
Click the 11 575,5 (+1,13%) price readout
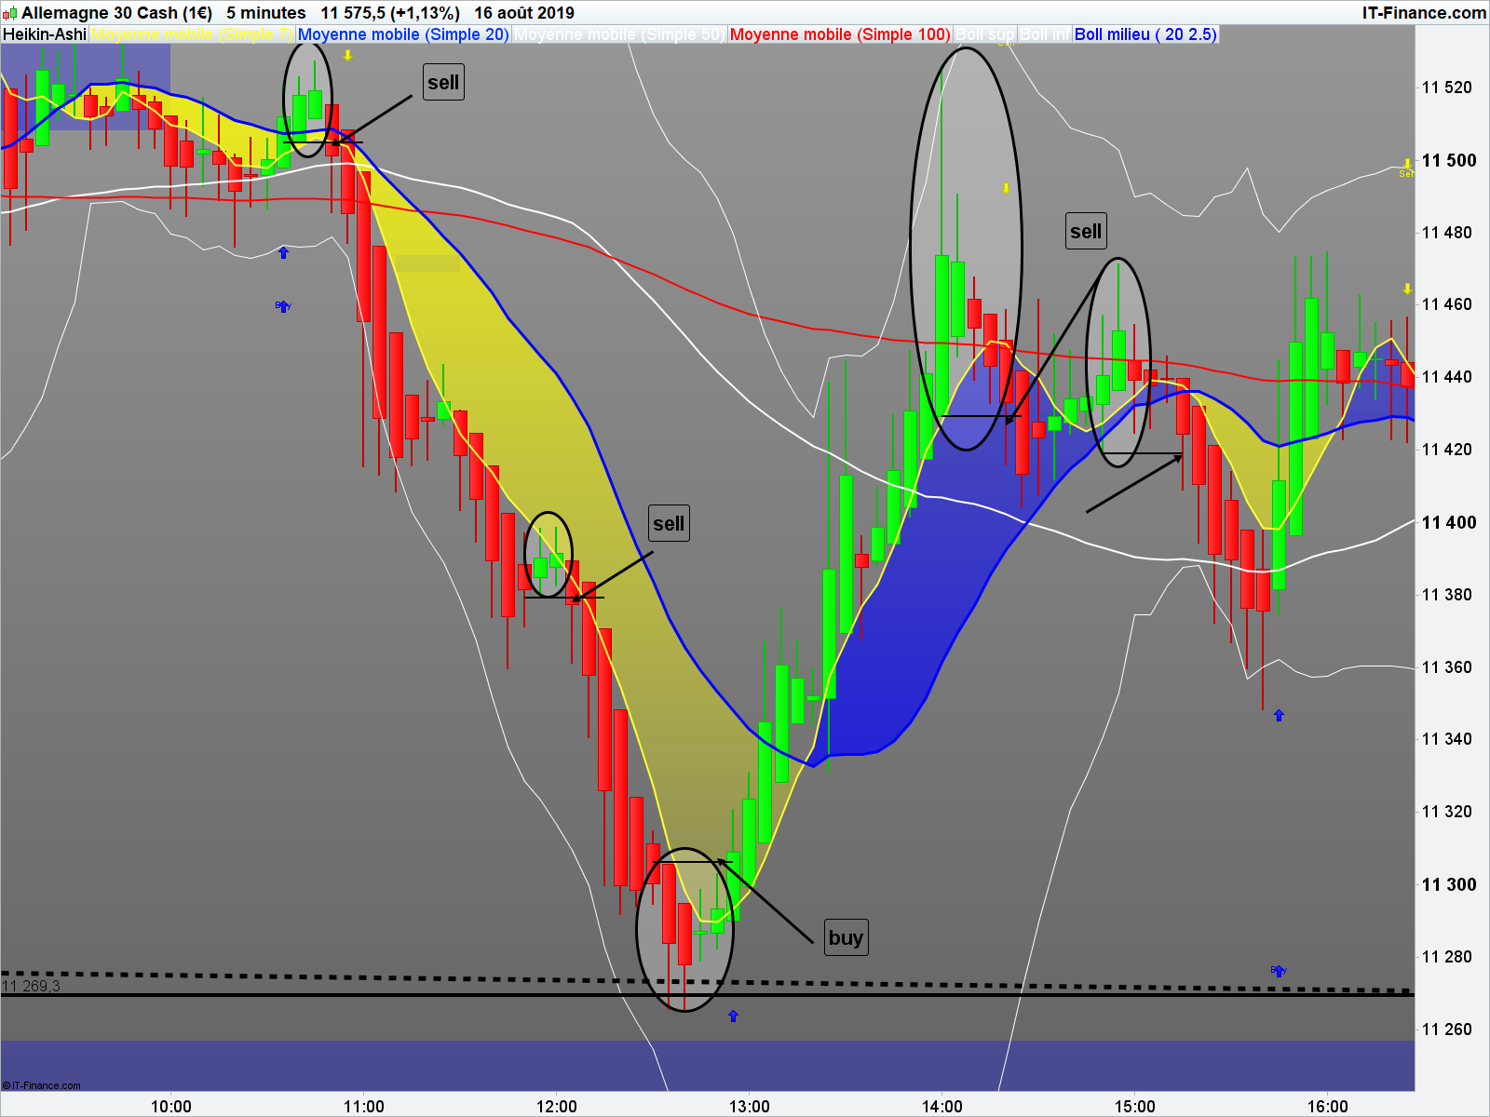tap(390, 13)
